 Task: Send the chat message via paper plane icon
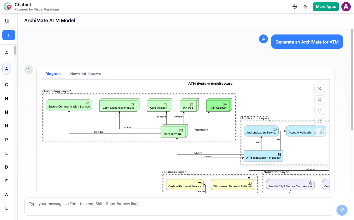coord(342,210)
